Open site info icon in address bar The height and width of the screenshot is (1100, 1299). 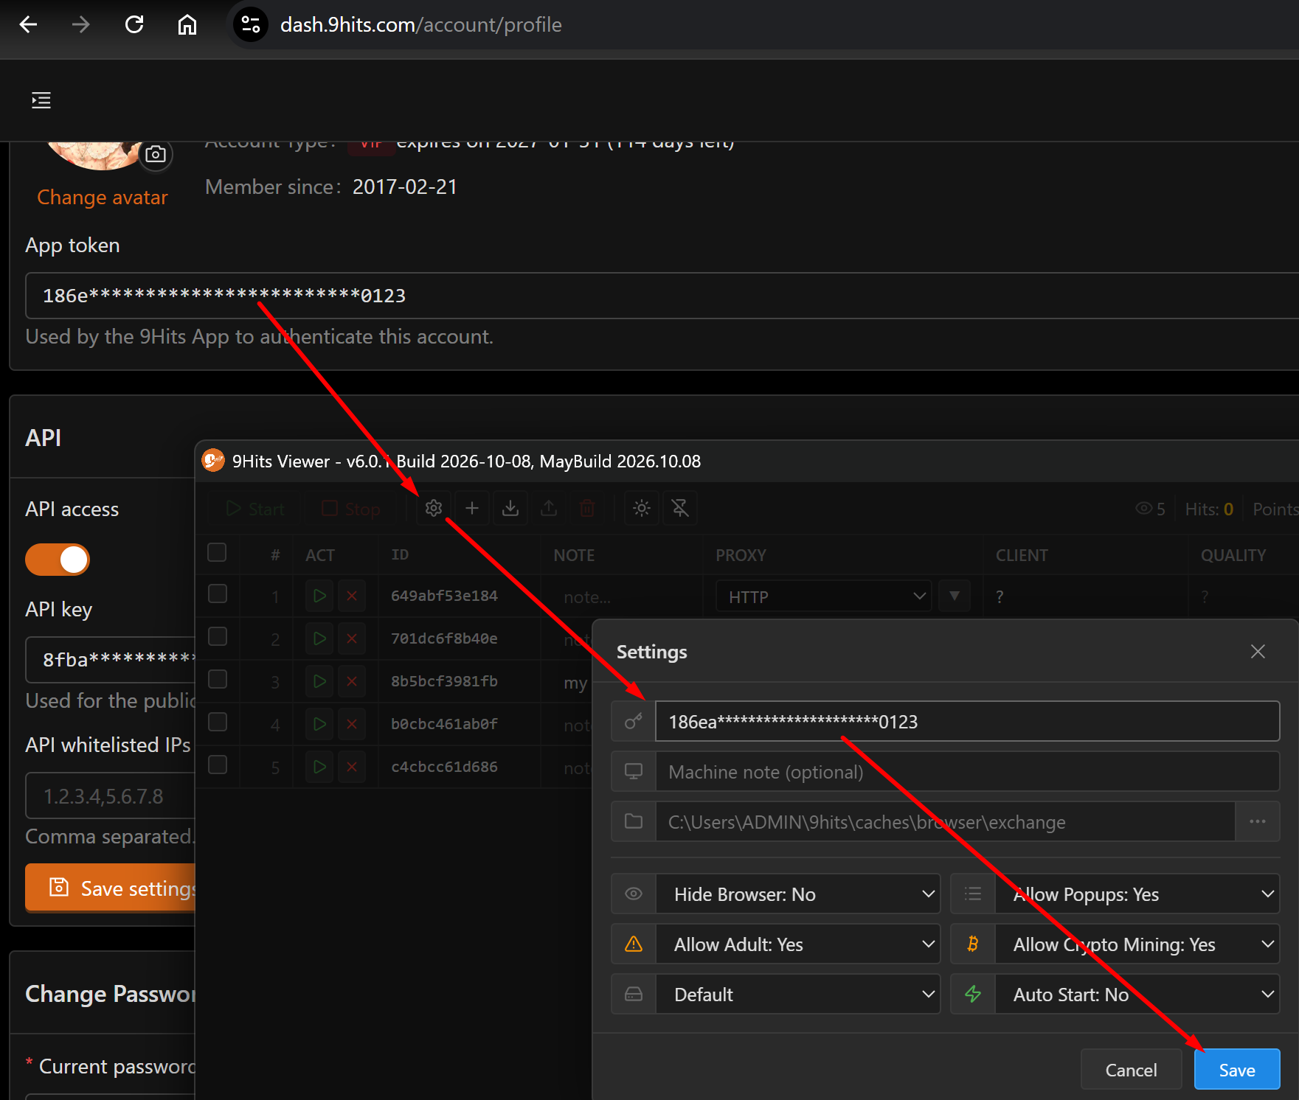251,24
